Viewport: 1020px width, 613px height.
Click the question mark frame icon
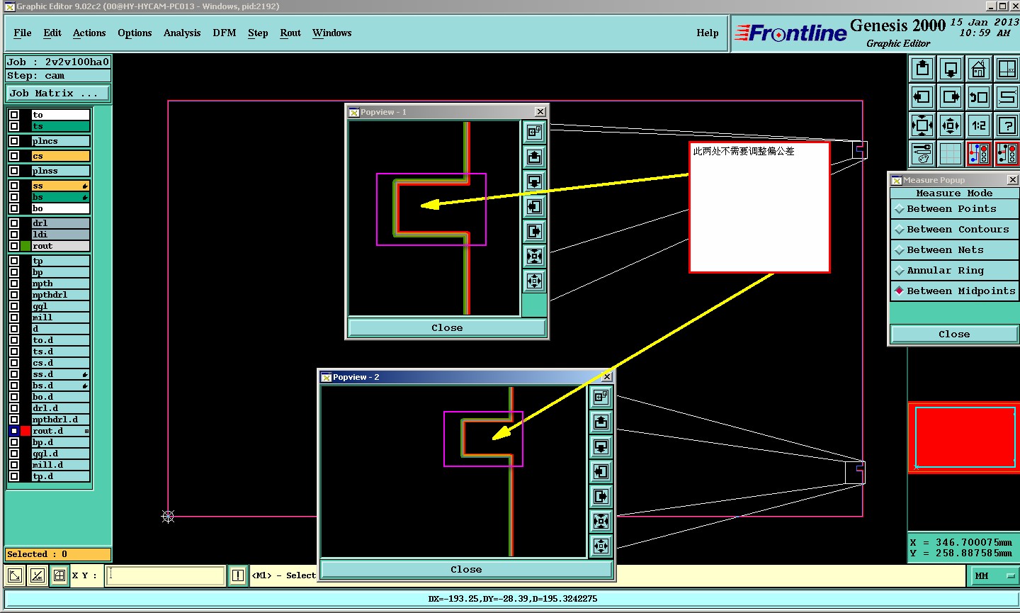coord(1007,125)
